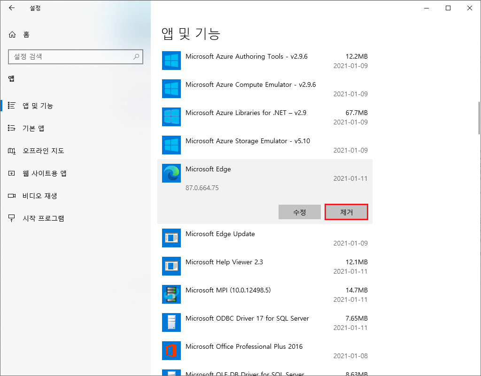Click the 7.65MB size value
Viewport: 481px width, 376px height.
click(x=357, y=318)
